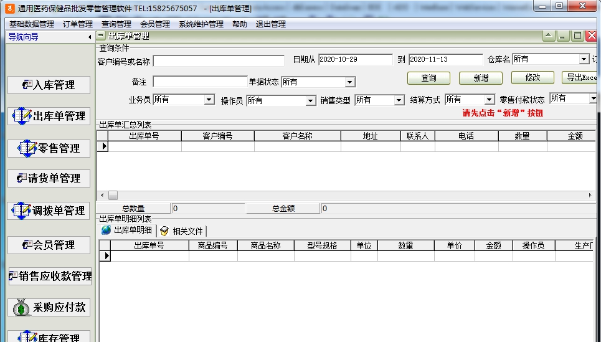Open 采购应付款 money bag button
This screenshot has width=601, height=342.
click(49, 308)
